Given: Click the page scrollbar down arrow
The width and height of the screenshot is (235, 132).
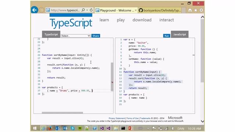Looking at the screenshot, I should (202, 121).
